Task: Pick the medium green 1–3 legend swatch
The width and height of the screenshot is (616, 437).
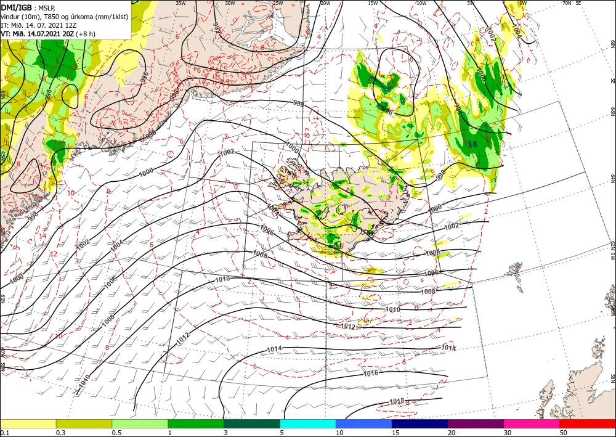Action: pyautogui.click(x=196, y=423)
